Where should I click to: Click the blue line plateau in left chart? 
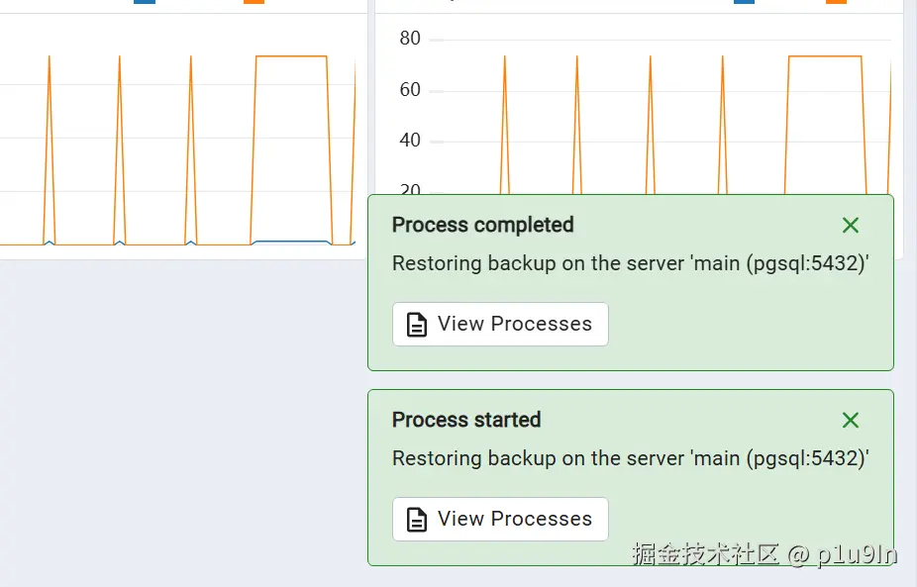(291, 241)
